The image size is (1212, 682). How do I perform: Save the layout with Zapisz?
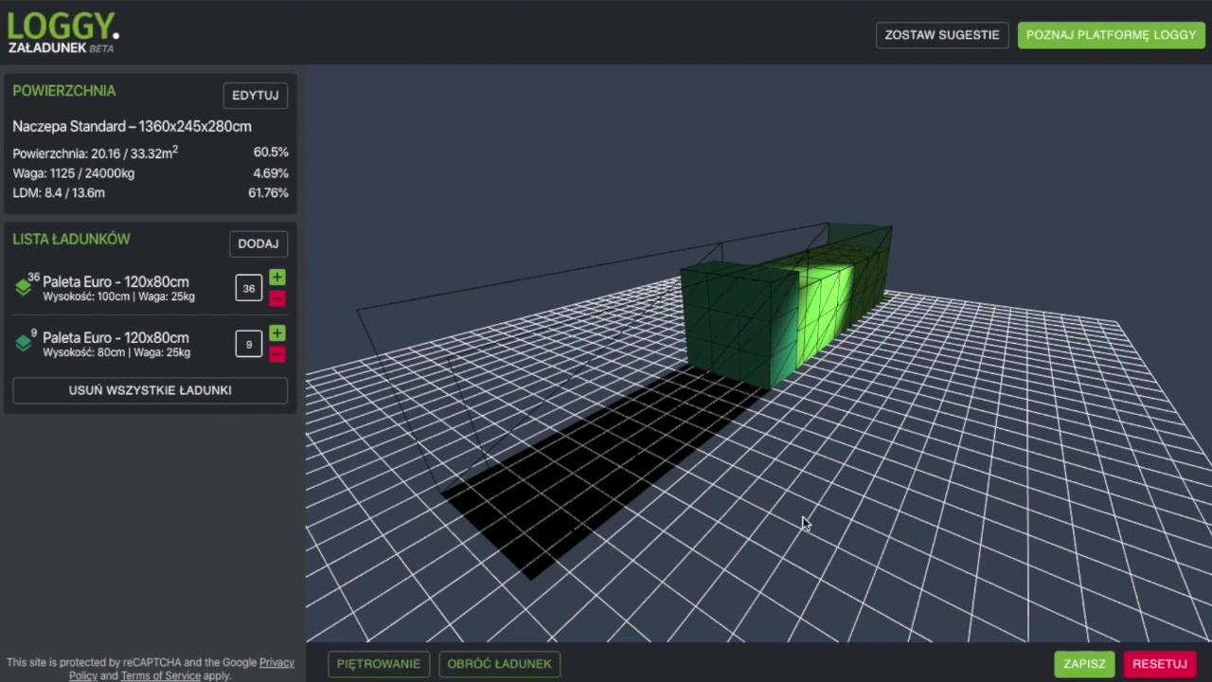1084,664
